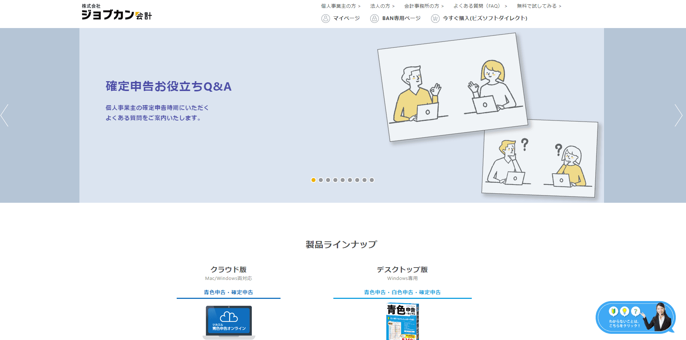Click the BAN専用ページ lock icon
The image size is (686, 340).
374,19
